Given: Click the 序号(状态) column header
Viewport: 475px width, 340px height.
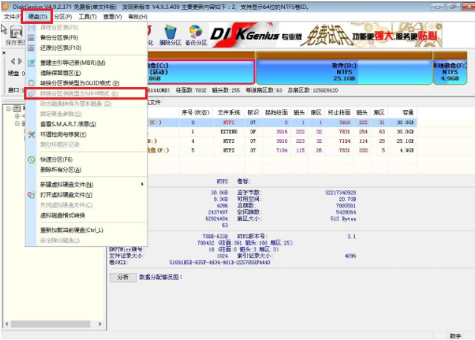Looking at the screenshot, I should [195, 113].
